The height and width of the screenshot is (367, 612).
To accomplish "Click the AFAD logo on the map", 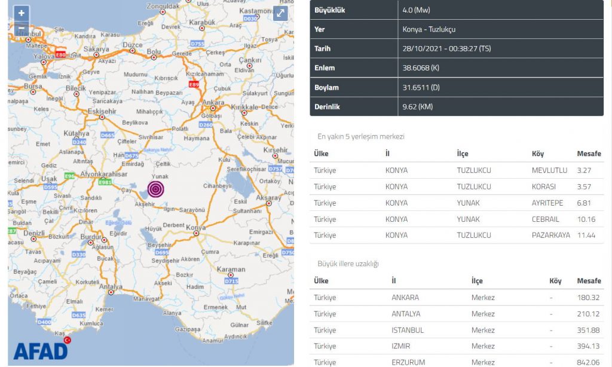I will tap(41, 350).
